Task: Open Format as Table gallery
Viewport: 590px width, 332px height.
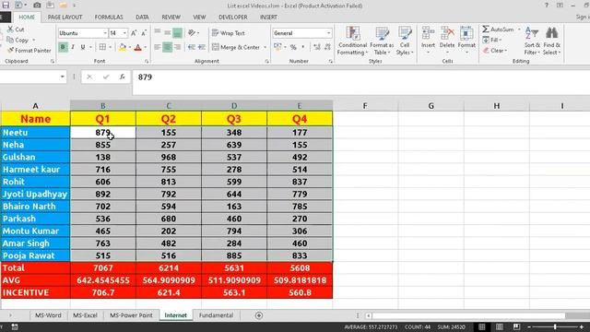Action: click(382, 41)
